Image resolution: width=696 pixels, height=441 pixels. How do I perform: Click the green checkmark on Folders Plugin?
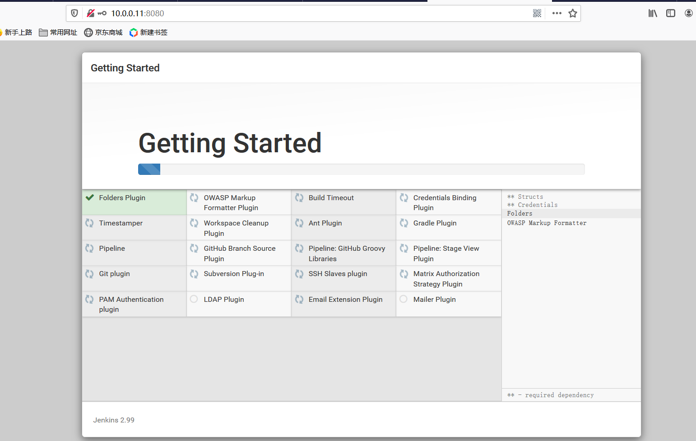90,197
